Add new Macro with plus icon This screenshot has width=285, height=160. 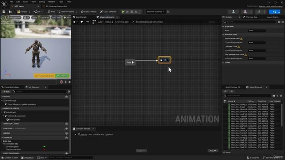click(66, 133)
